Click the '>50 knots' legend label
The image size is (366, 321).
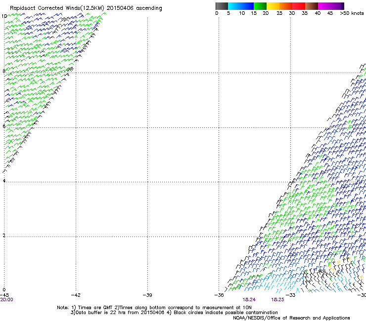pyautogui.click(x=352, y=13)
